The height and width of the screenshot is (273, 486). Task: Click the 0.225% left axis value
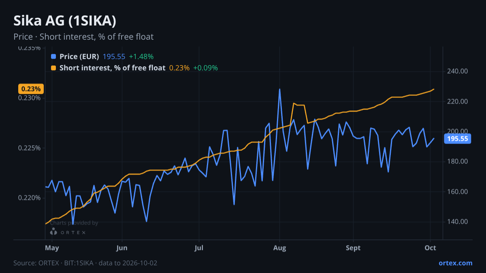(x=30, y=148)
